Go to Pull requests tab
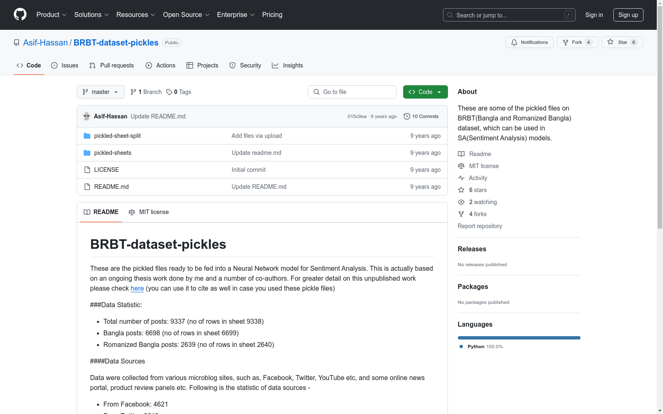The width and height of the screenshot is (663, 414). coord(111,65)
